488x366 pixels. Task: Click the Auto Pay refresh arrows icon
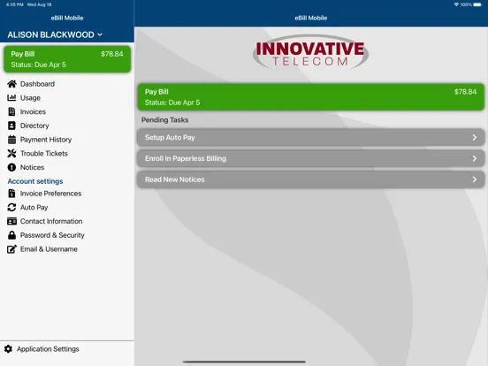click(x=11, y=207)
